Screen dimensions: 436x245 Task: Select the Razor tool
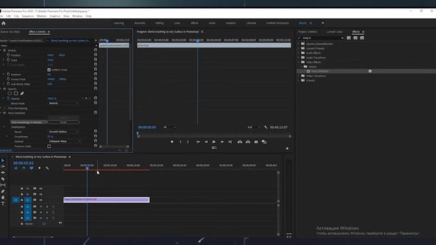3,179
